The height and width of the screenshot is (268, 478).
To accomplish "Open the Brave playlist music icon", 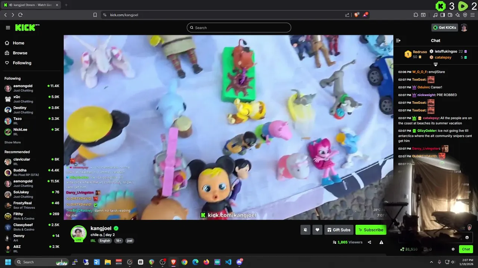I will 435,15.
